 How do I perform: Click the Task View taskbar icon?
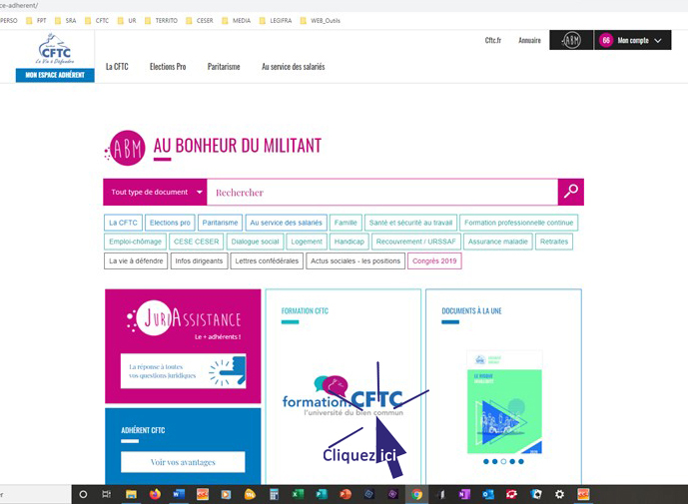(106, 494)
